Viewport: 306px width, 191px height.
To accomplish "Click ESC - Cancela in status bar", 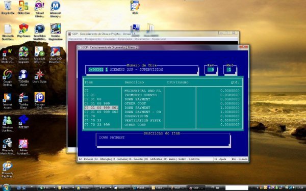I will coord(240,159).
